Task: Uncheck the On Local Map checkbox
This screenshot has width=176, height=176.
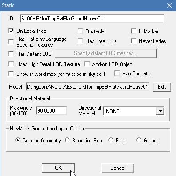Action: coord(11,31)
